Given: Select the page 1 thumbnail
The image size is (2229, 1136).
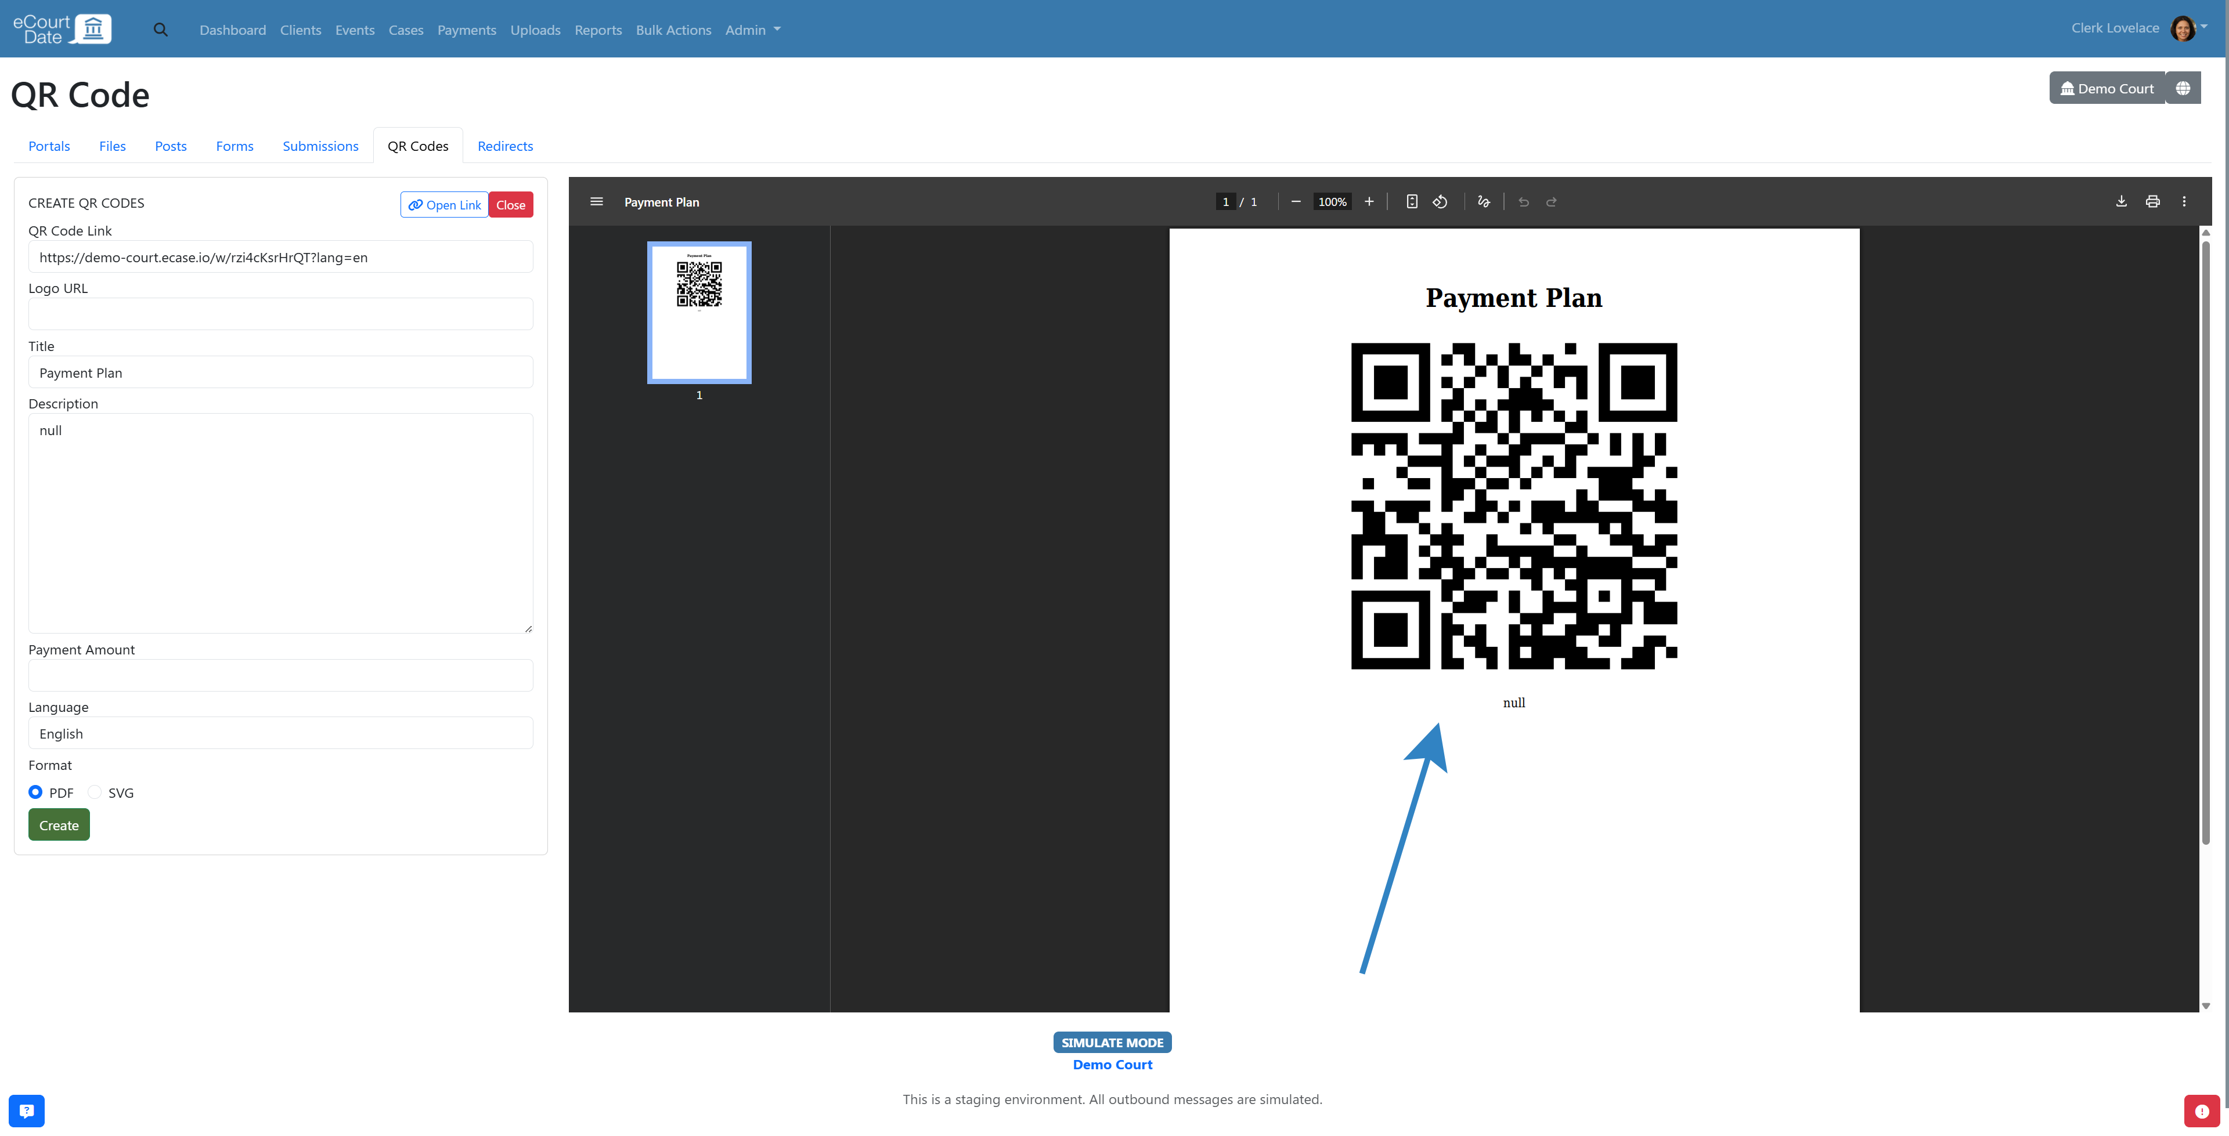Looking at the screenshot, I should pyautogui.click(x=699, y=312).
